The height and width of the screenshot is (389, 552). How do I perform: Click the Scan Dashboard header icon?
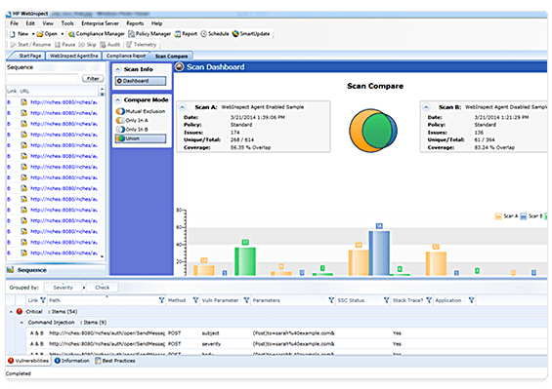[180, 66]
